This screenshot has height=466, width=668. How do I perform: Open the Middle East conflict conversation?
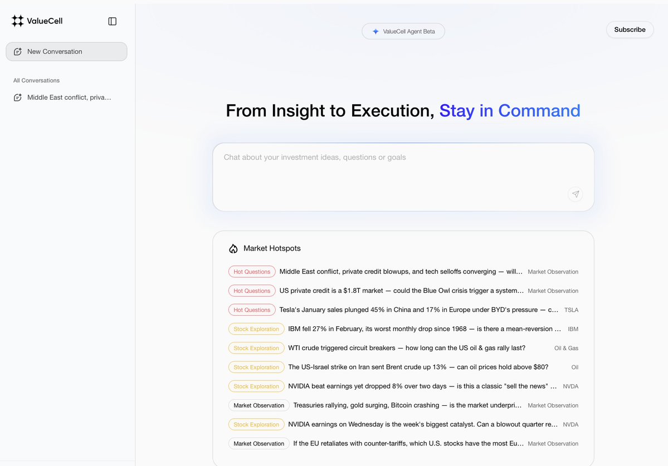[x=66, y=97]
